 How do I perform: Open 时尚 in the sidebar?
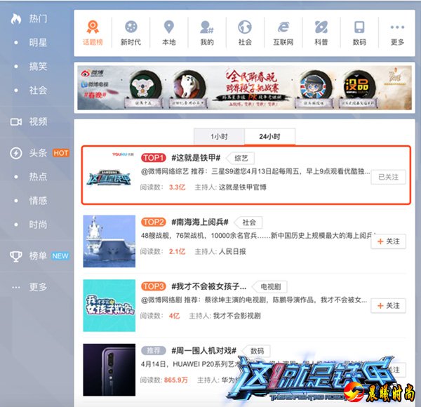pyautogui.click(x=38, y=225)
